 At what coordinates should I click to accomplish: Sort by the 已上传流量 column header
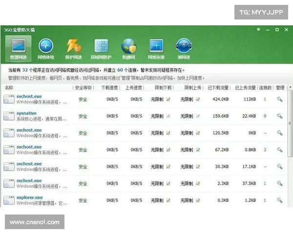tap(245, 88)
